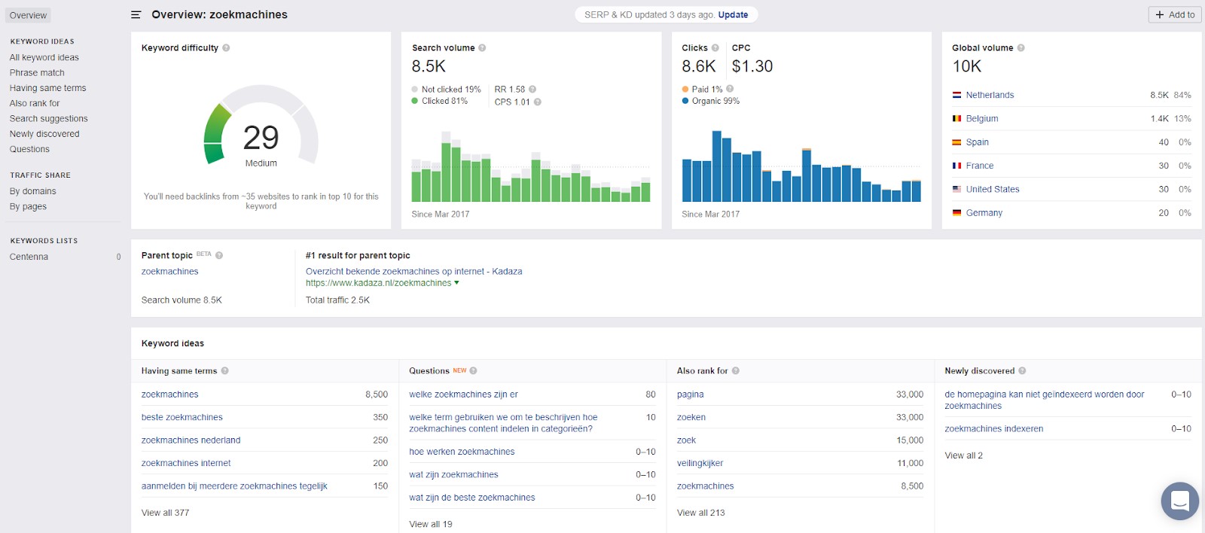This screenshot has height=533, width=1205.
Task: Click the tallest bar in Clicks chart
Action: (717, 166)
